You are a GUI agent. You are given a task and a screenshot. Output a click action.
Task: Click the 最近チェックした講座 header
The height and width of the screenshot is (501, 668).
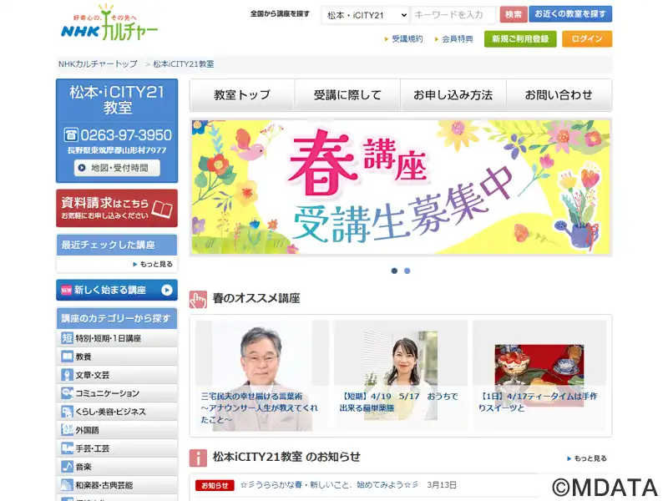click(117, 245)
